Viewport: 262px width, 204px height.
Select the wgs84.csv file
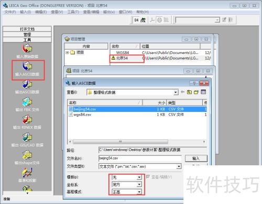click(137, 115)
